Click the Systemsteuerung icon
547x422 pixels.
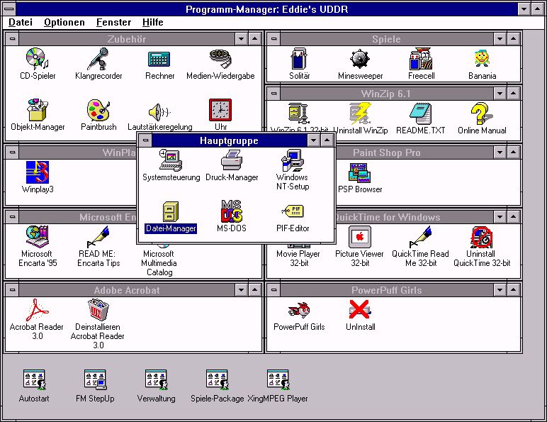pyautogui.click(x=171, y=160)
